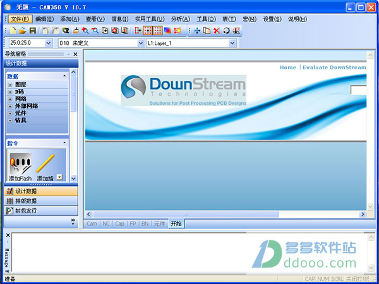This screenshot has height=284, width=379.
Task: Click the View single layer icon
Action: pos(124,30)
